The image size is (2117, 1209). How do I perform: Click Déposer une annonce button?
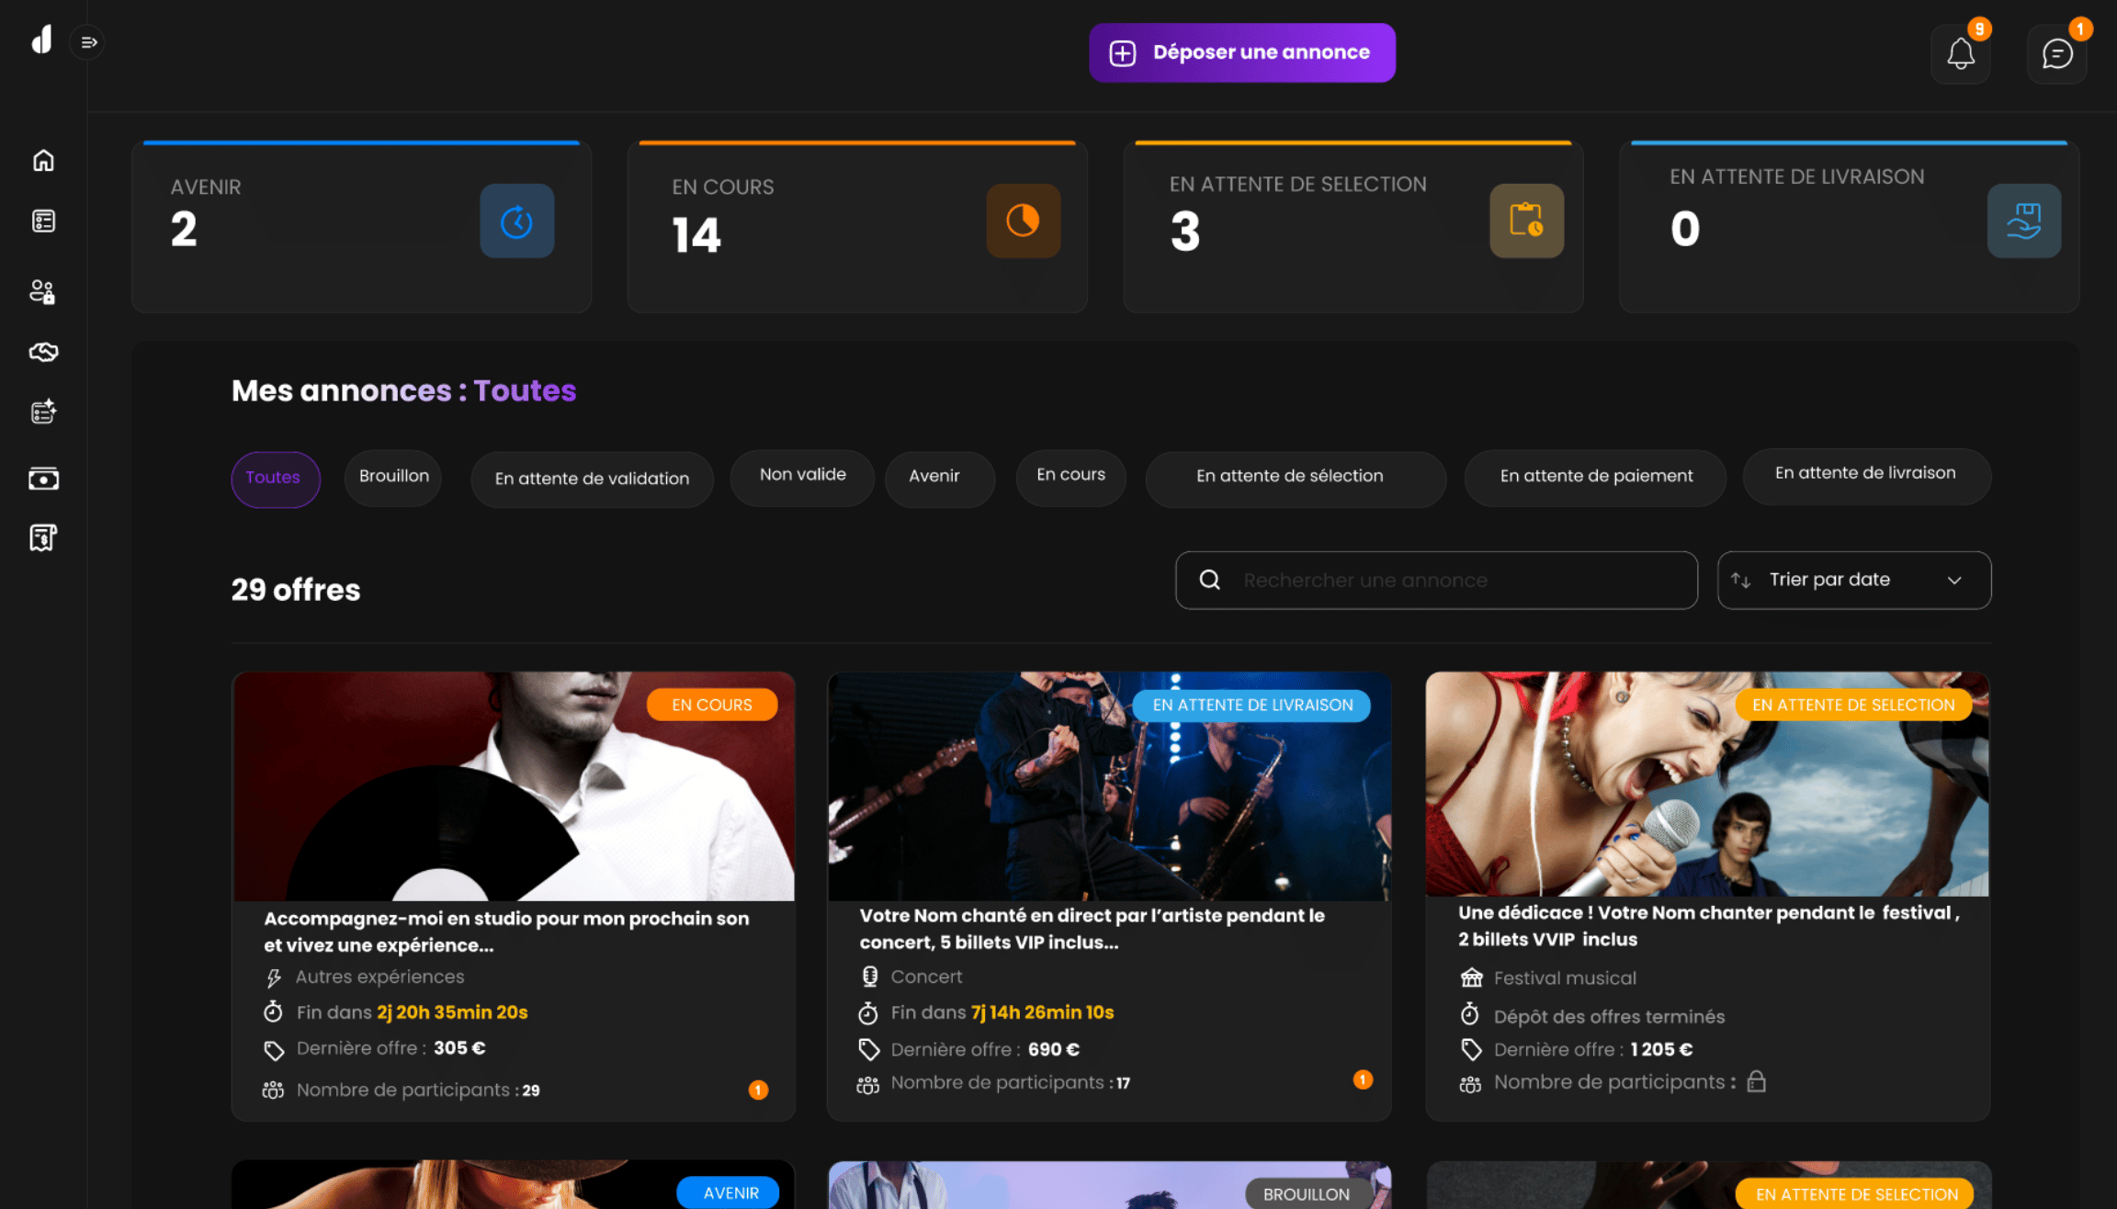(x=1242, y=53)
